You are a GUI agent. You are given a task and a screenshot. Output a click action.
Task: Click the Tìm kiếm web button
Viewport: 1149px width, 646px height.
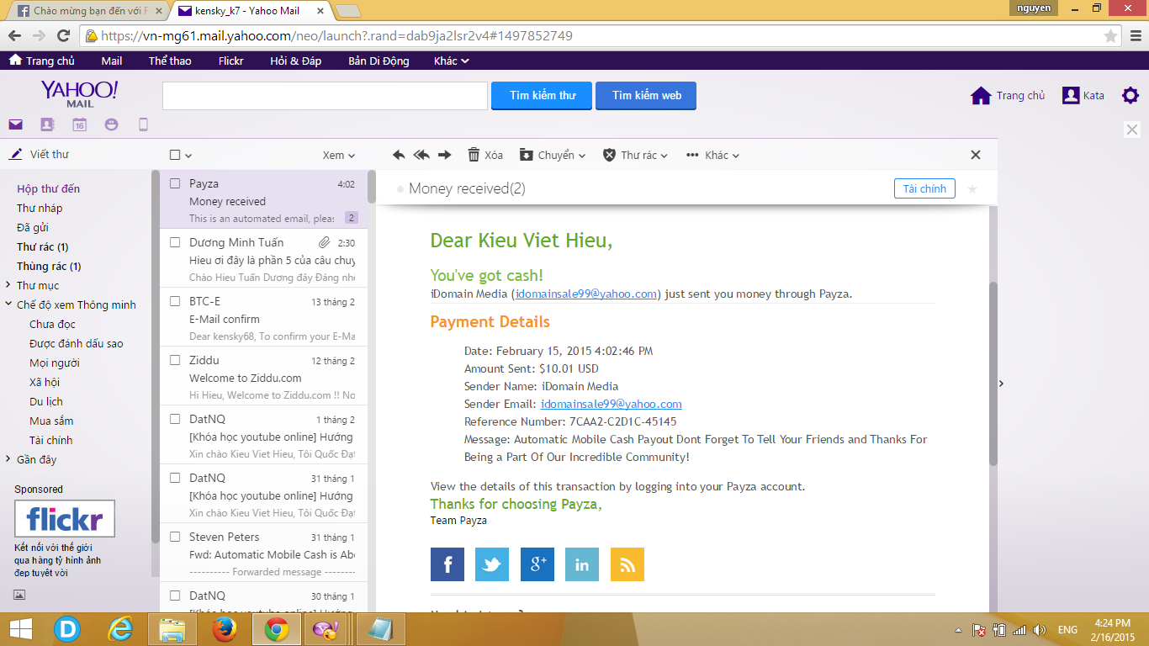click(x=646, y=95)
